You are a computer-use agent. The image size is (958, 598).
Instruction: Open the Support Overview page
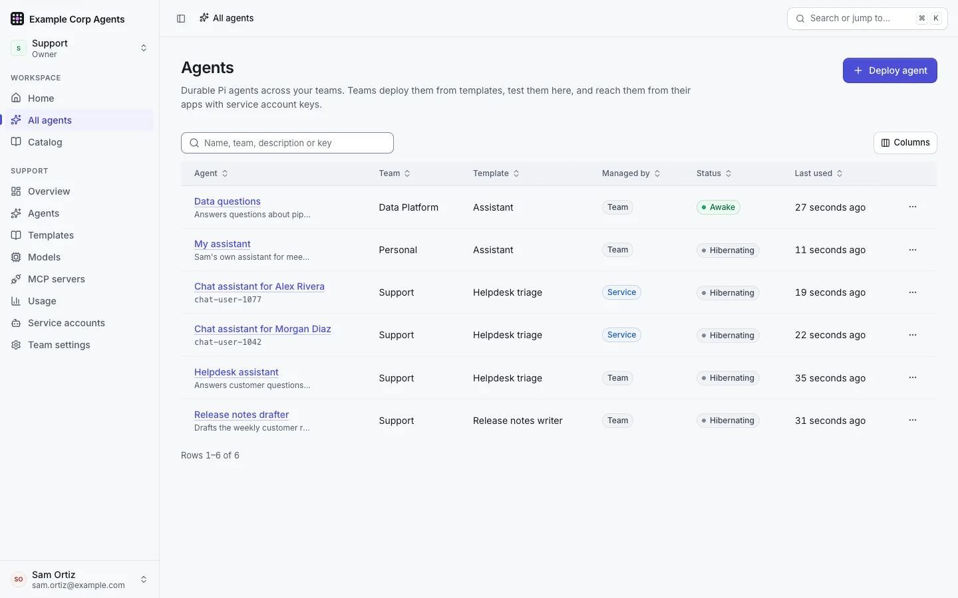click(x=80, y=191)
